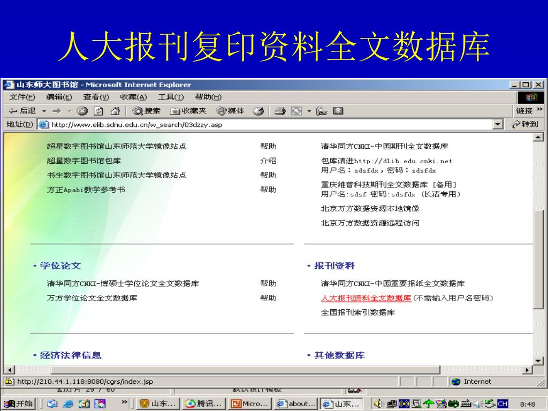Click the Discuss toolbar icon
The width and height of the screenshot is (548, 411).
coord(338,111)
